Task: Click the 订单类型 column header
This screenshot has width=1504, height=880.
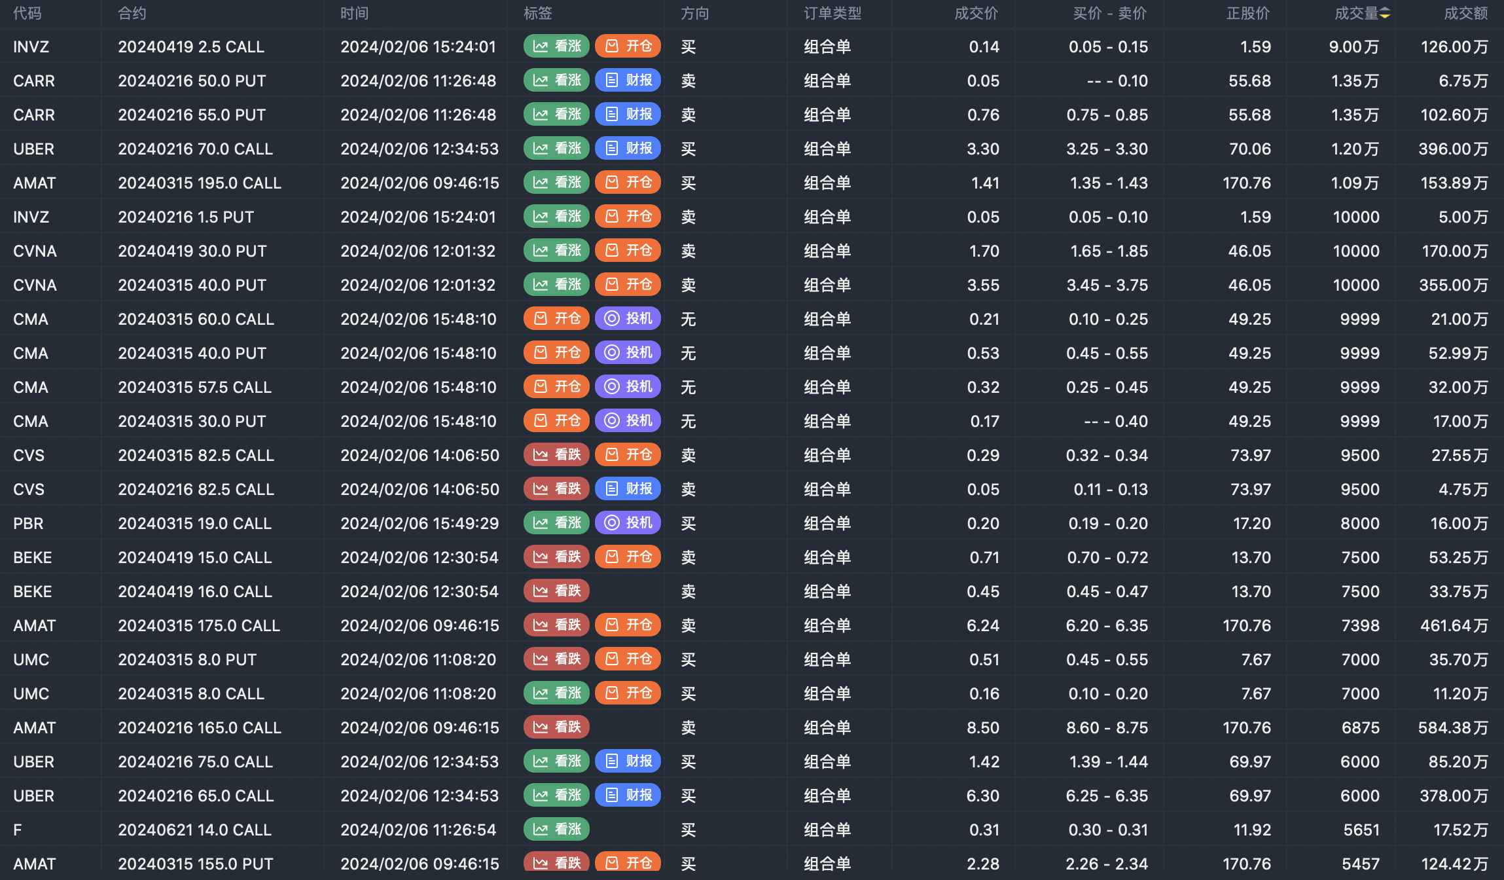Action: tap(832, 14)
